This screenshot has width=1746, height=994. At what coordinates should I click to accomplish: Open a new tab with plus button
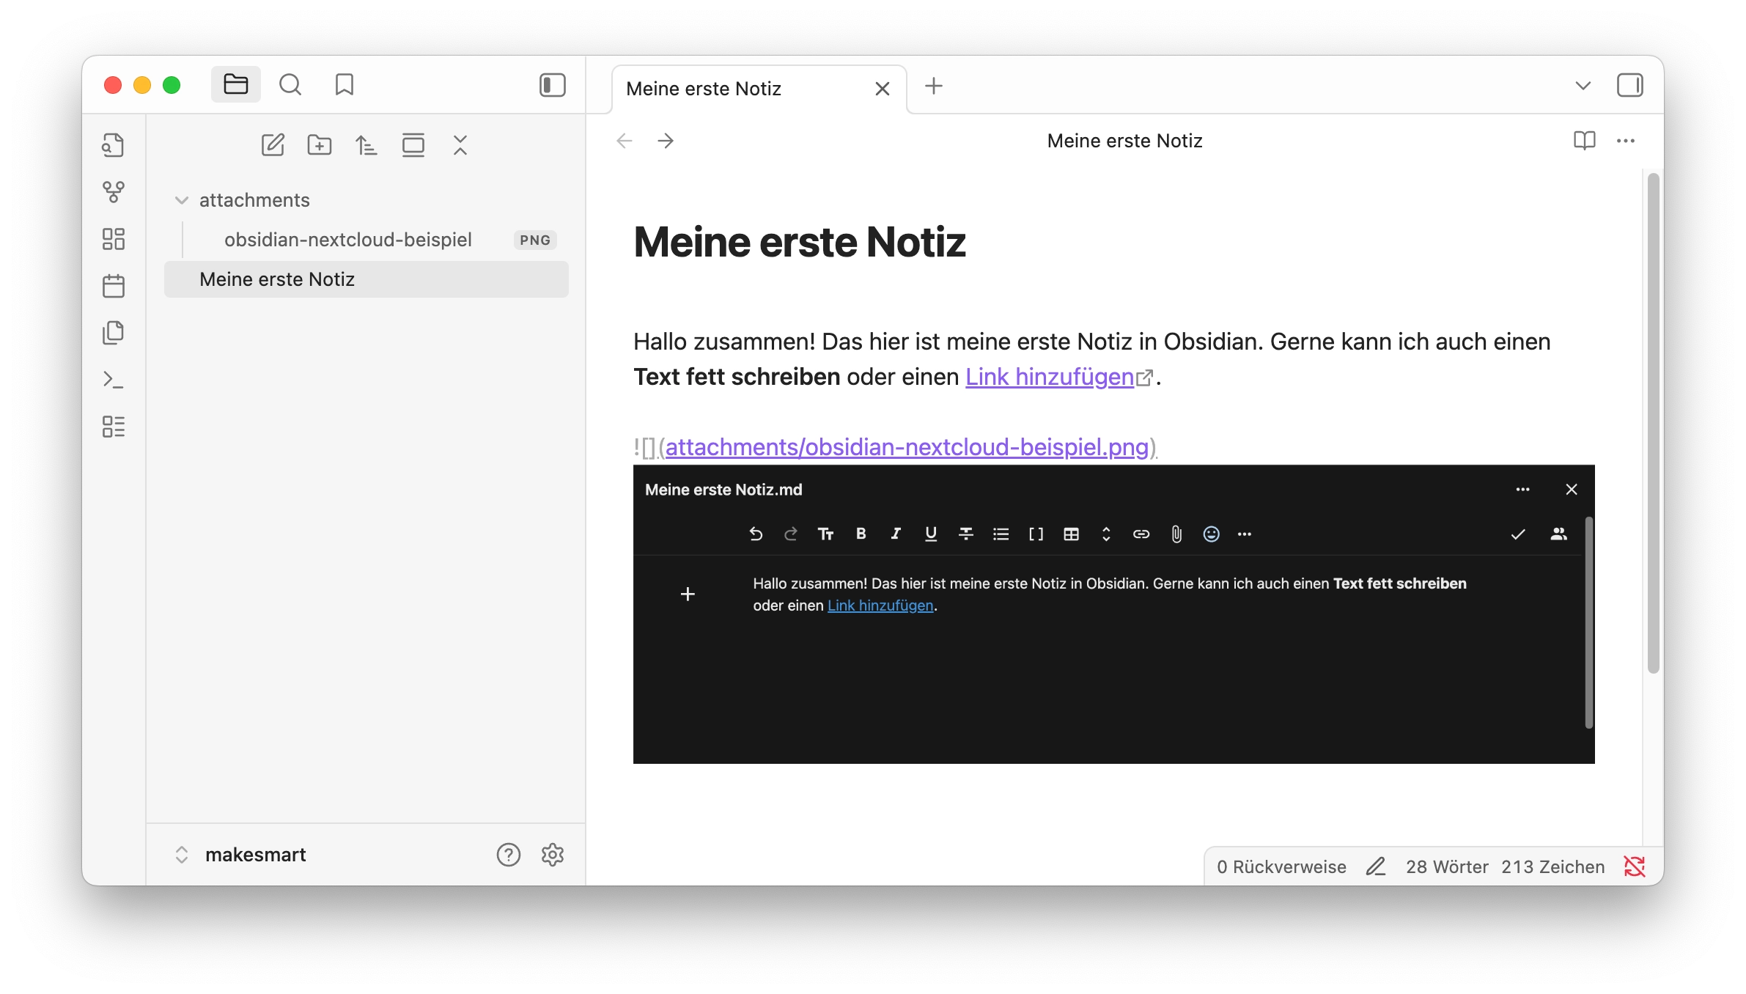coord(934,86)
